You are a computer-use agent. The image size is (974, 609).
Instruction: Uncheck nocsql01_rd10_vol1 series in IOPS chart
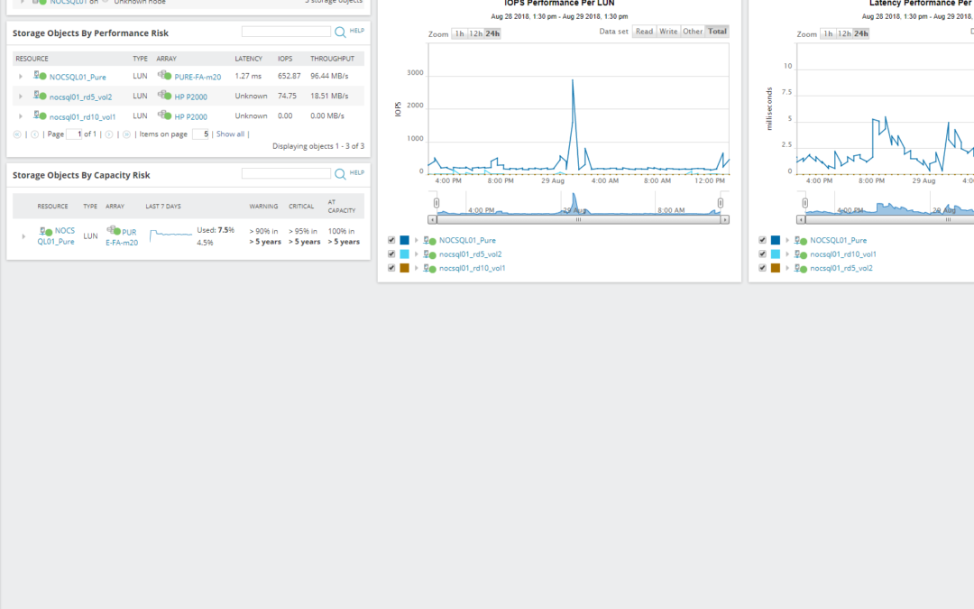(391, 268)
